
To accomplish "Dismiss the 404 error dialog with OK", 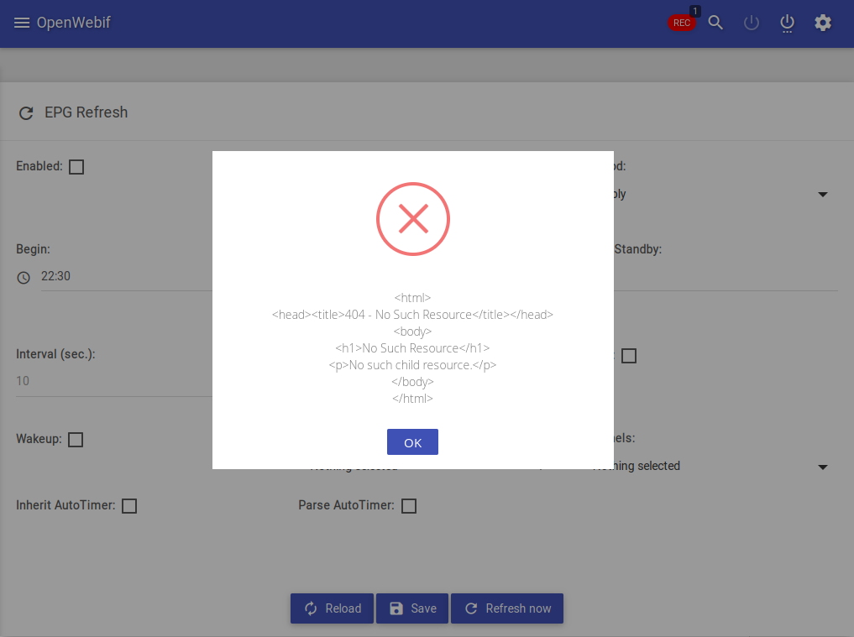I will point(412,441).
